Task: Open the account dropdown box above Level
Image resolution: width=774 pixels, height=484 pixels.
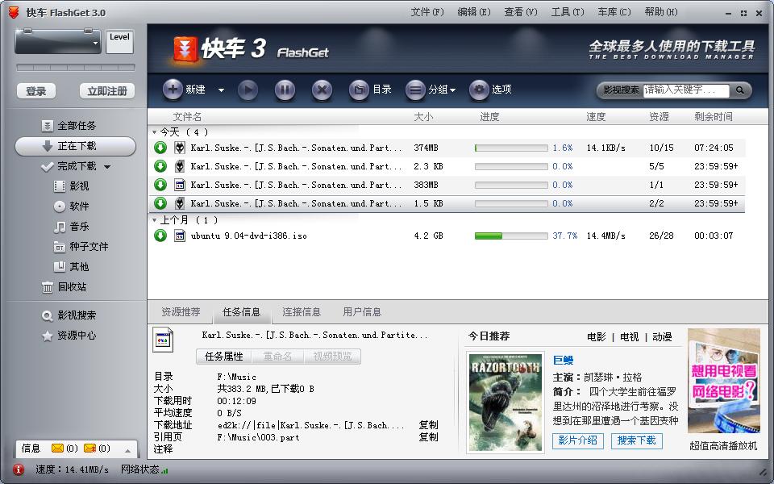Action: [x=58, y=41]
